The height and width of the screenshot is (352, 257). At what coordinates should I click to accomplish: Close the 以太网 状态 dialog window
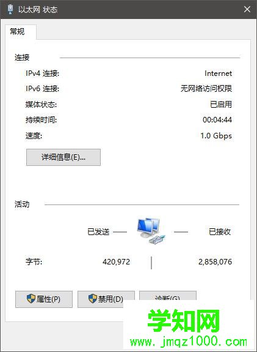tap(247, 9)
